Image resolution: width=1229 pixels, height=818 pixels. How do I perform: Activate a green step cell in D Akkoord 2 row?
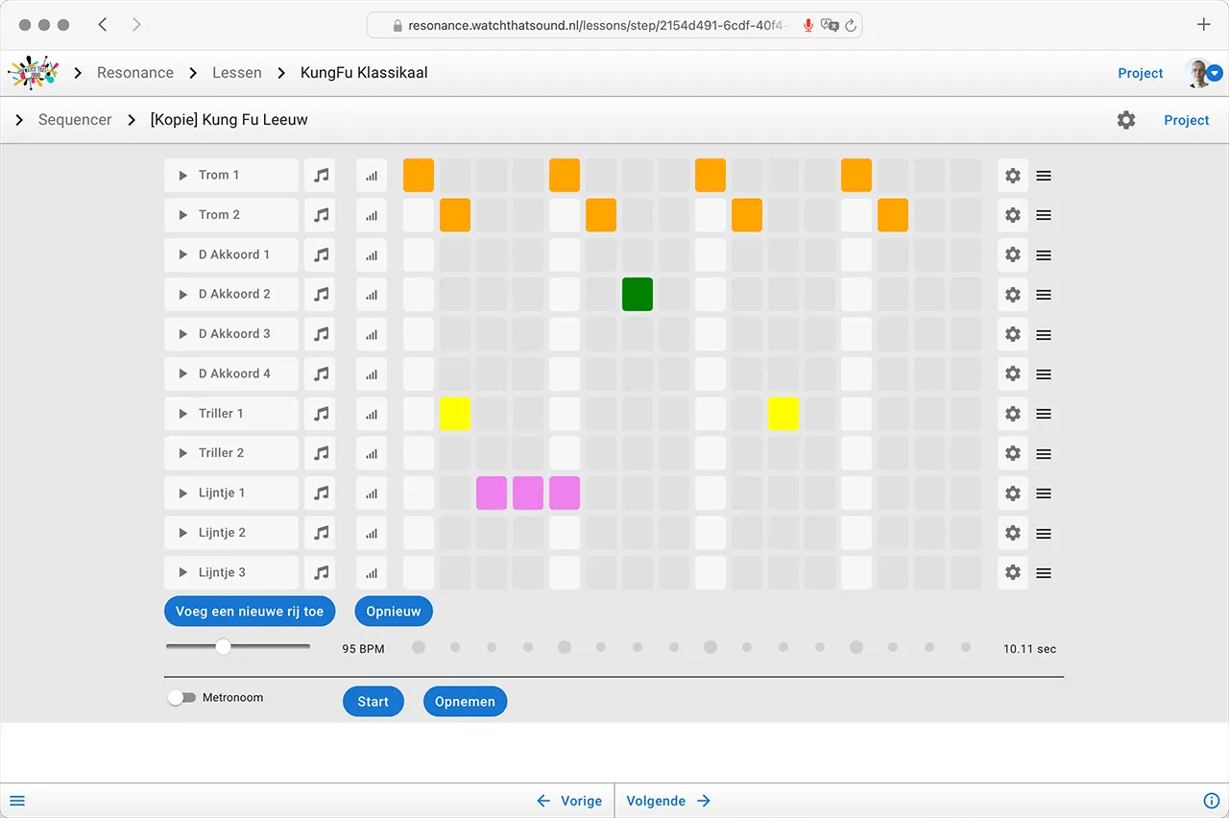637,294
